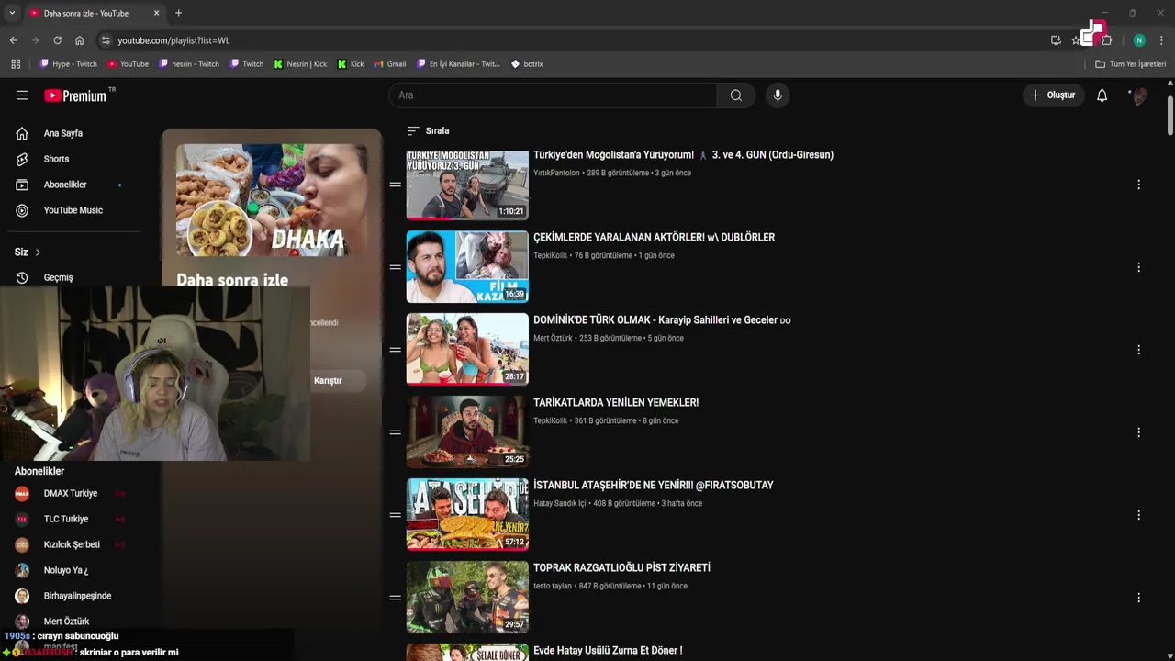Open Birhayalinpeşinde subscription channel

[x=75, y=596]
